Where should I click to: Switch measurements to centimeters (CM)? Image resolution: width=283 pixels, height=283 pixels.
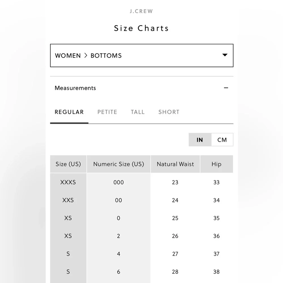pyautogui.click(x=222, y=140)
